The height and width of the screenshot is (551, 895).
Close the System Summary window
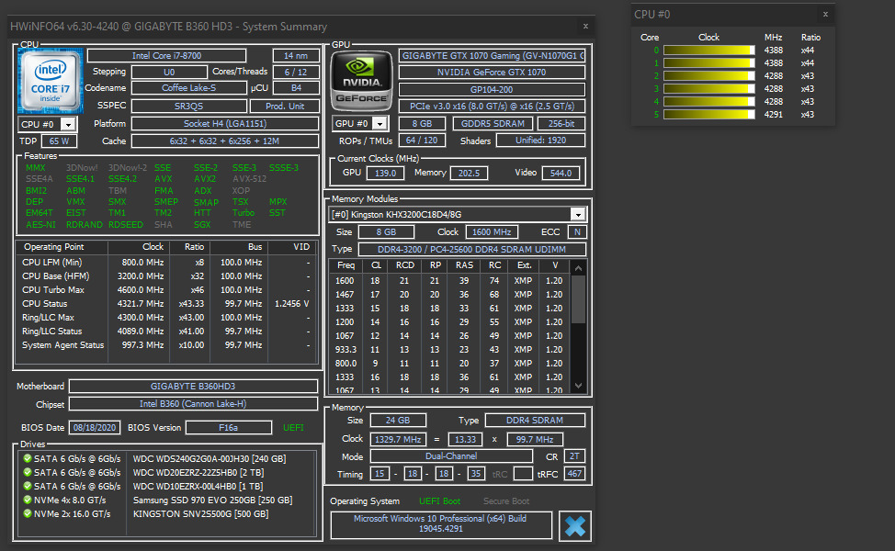pos(586,27)
